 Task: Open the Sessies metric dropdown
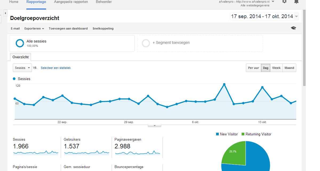click(x=22, y=68)
